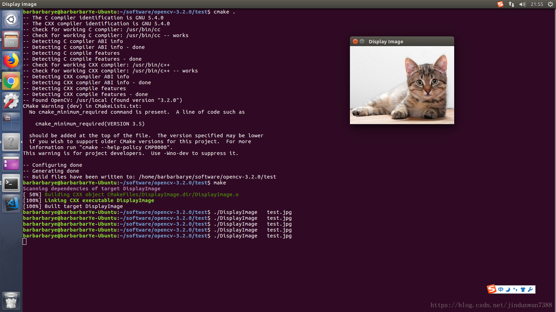
Task: Open the clock menu showing 21:55
Action: [537, 4]
